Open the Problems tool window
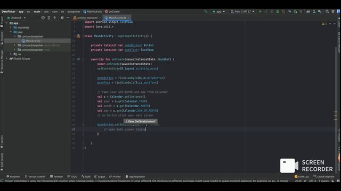The width and height of the screenshot is (341, 191). [x=13, y=177]
